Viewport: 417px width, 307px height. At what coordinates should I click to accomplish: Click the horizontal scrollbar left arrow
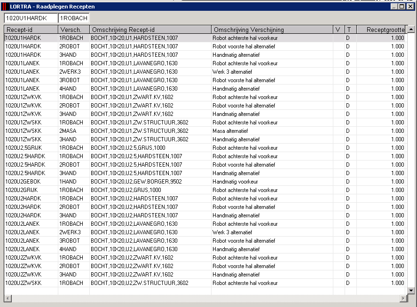tap(8, 299)
